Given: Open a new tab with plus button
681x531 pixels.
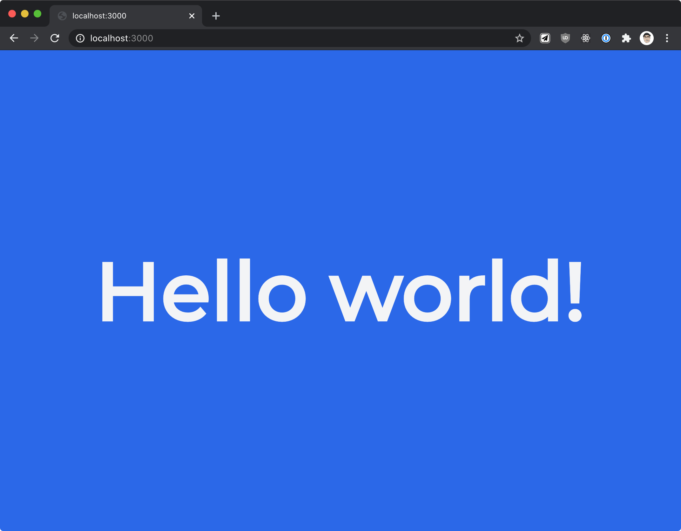Looking at the screenshot, I should pos(216,16).
